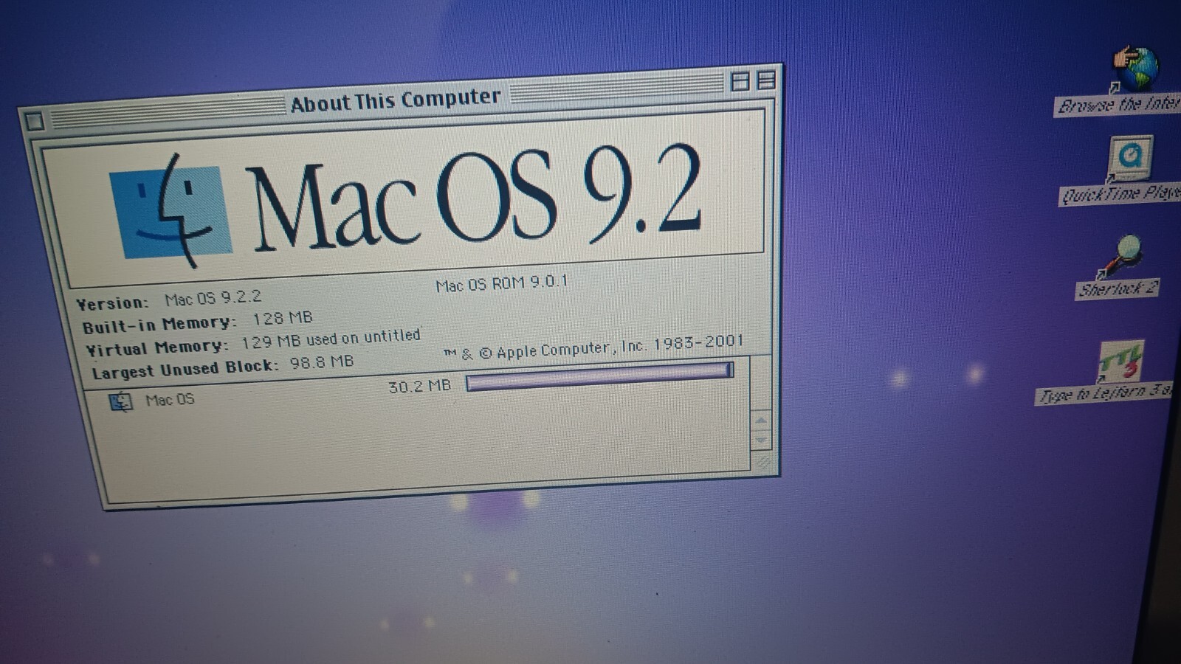
Task: Click the About This Computer title bar
Action: click(x=396, y=100)
